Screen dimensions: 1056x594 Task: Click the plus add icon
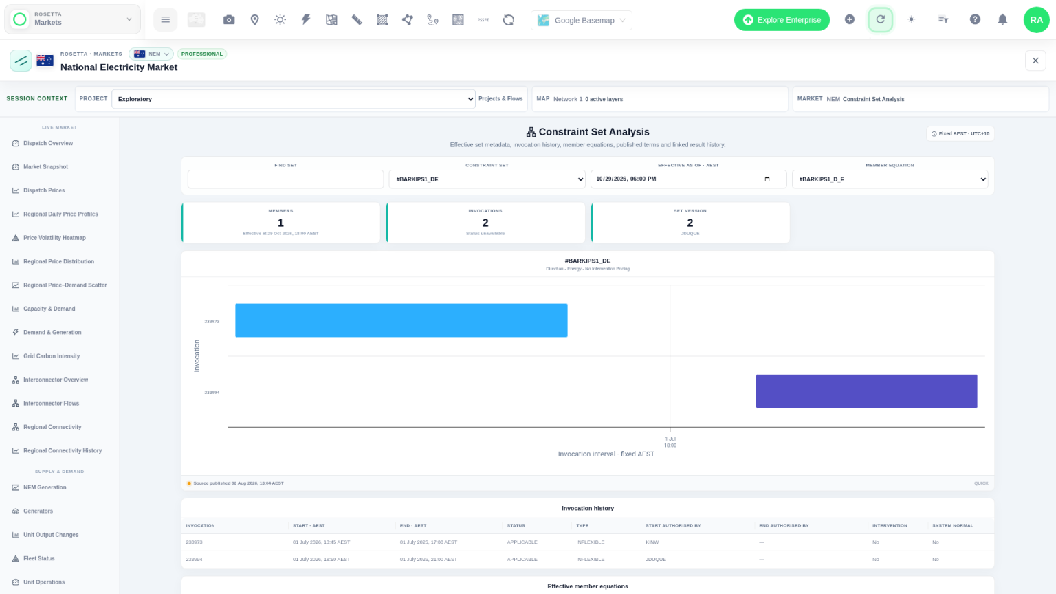click(x=850, y=19)
